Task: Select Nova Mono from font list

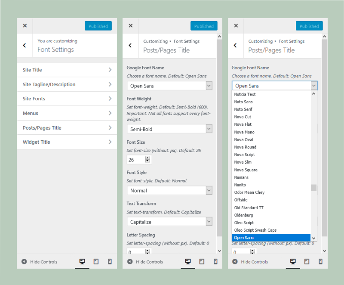Action: pos(271,132)
